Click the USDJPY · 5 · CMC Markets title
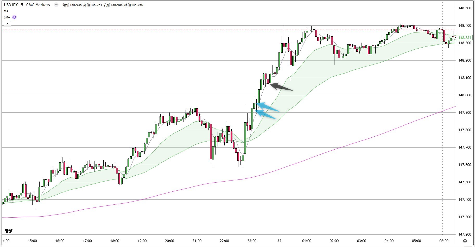The image size is (475, 247). pyautogui.click(x=27, y=5)
